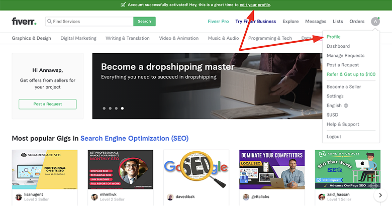Open Music & Audio category
392x206 pixels.
(x=223, y=38)
